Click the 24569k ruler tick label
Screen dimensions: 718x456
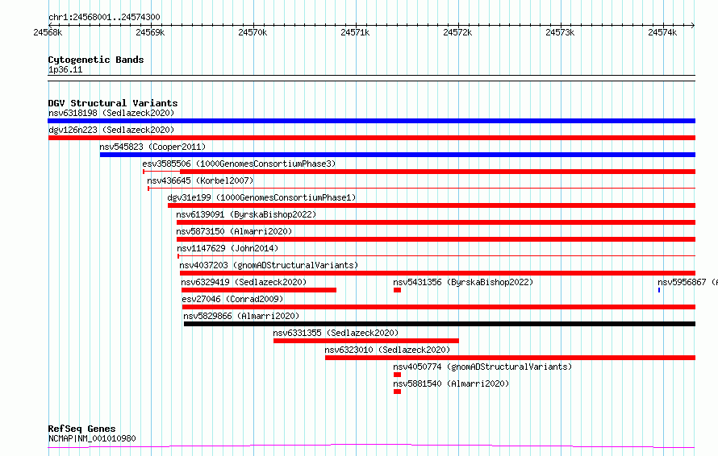[150, 32]
